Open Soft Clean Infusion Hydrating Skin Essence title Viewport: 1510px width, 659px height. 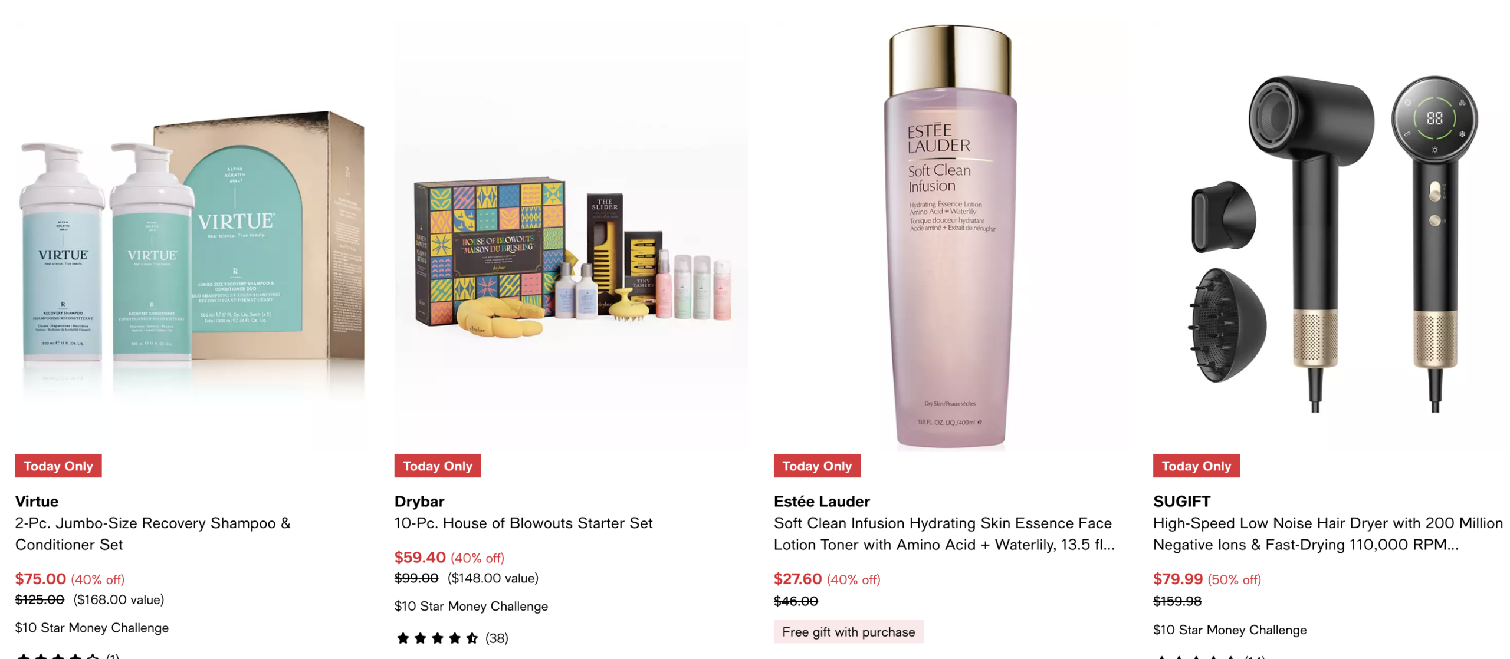[944, 534]
